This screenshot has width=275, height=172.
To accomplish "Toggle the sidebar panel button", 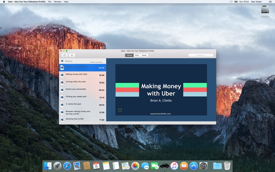I will tap(65, 55).
